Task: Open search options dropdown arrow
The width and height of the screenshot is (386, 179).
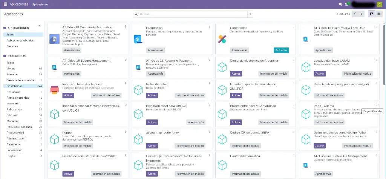Action: (x=250, y=14)
